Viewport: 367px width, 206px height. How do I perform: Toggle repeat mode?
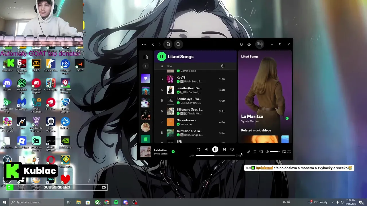point(232,149)
